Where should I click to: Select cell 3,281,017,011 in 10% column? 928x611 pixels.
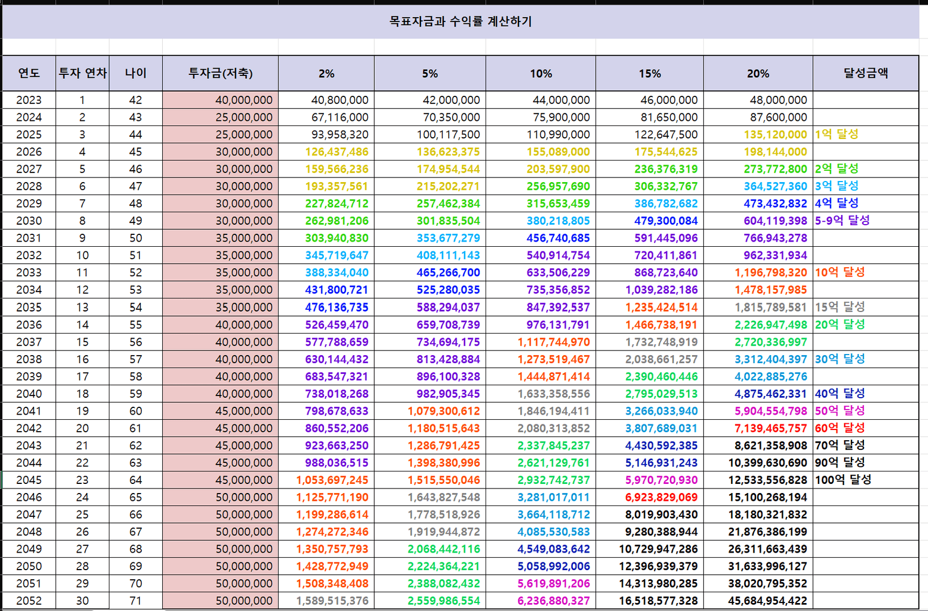(x=541, y=497)
